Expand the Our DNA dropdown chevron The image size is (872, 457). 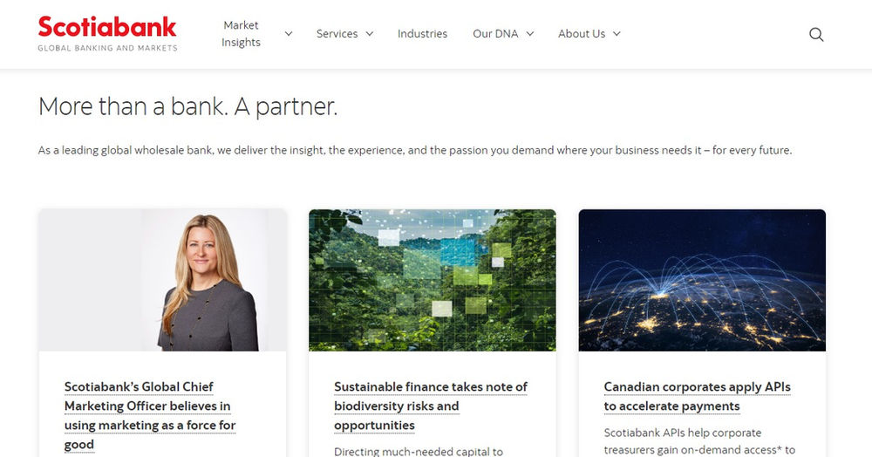[x=529, y=34]
